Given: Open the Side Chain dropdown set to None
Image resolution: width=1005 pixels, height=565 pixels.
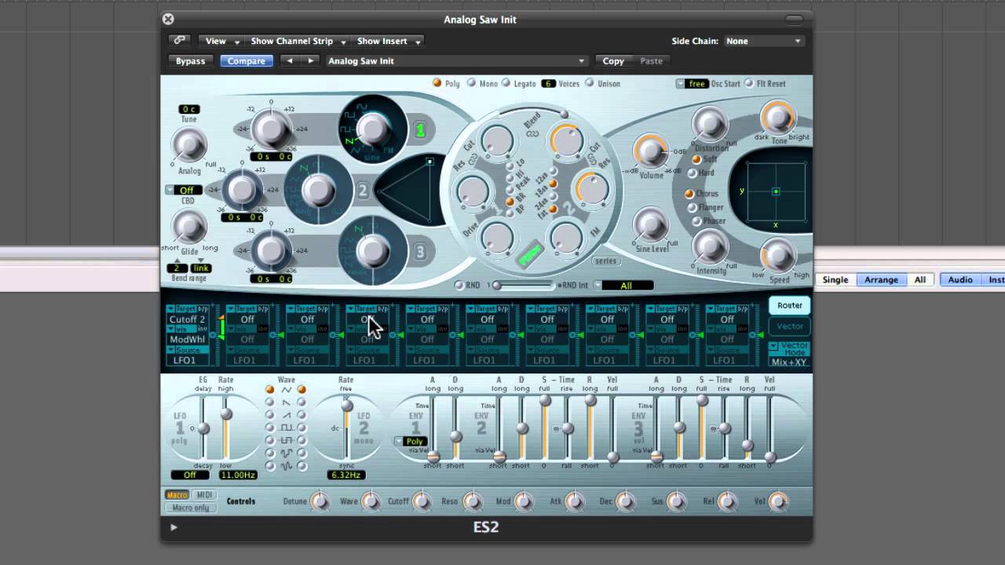Looking at the screenshot, I should (763, 41).
